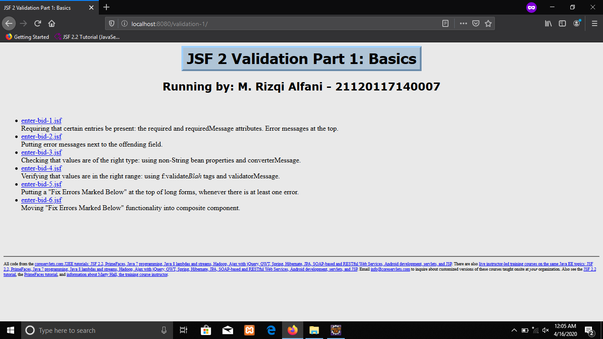Open the page actions menu
This screenshot has width=603, height=339.
pos(463,23)
